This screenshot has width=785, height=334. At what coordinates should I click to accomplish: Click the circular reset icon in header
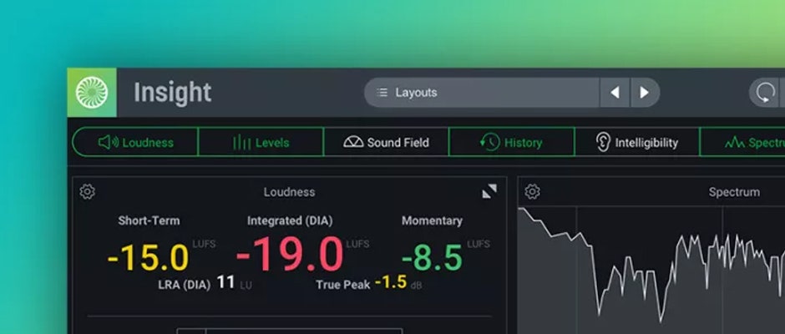coord(765,93)
